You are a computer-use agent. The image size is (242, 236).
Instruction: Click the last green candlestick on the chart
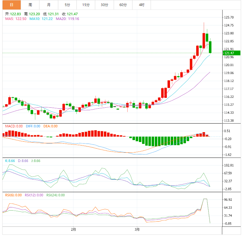[x=210, y=47]
